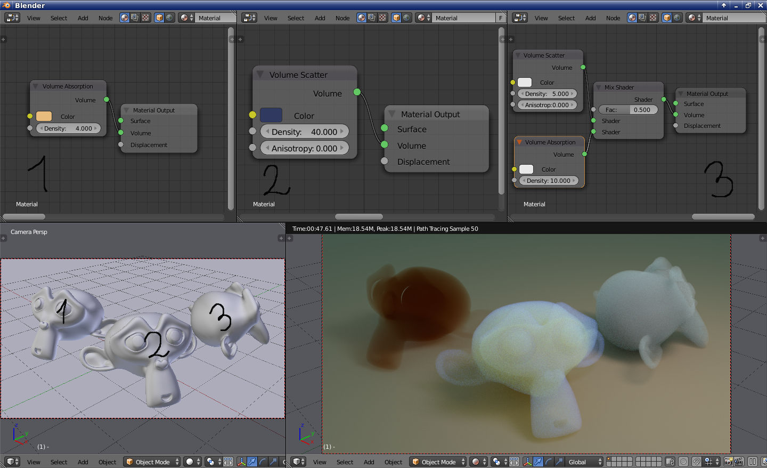Screen dimensions: 767x468
Task: Switch right node editor to compositing nodes
Action: tap(642, 18)
